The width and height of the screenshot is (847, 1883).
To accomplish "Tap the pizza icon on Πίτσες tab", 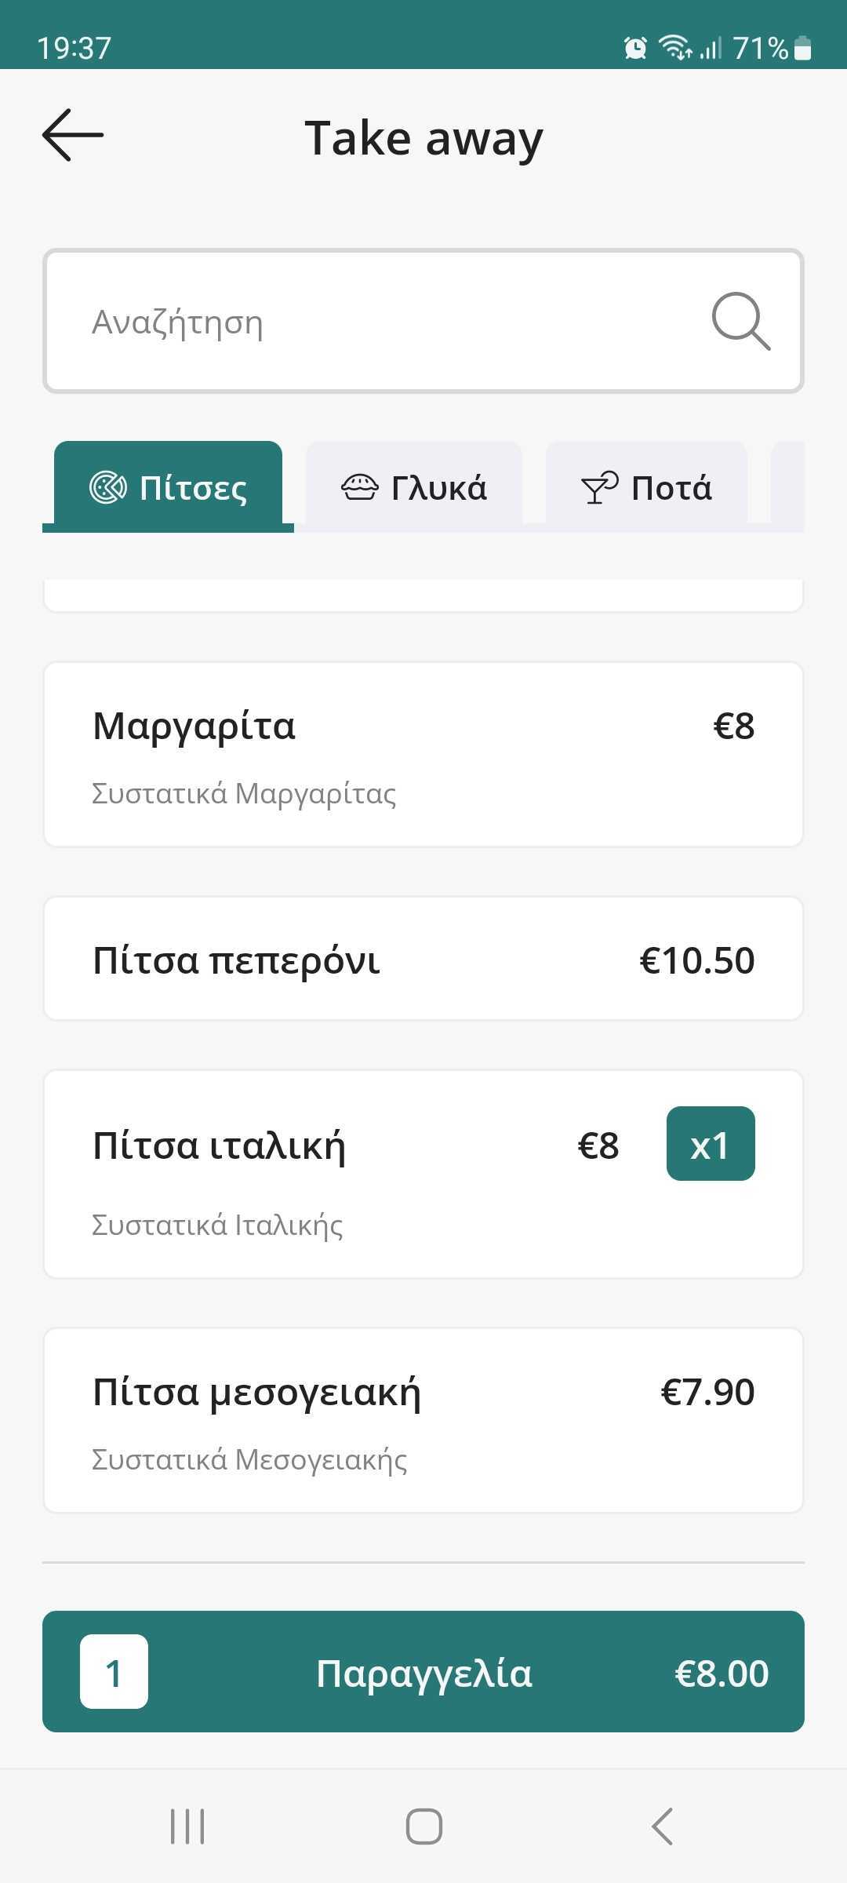I will tap(107, 487).
